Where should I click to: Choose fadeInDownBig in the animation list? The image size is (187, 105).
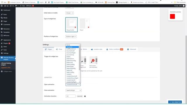72,61
